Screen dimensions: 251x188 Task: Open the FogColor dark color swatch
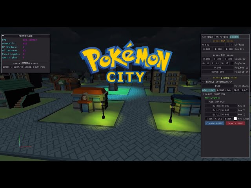[x=232, y=63]
